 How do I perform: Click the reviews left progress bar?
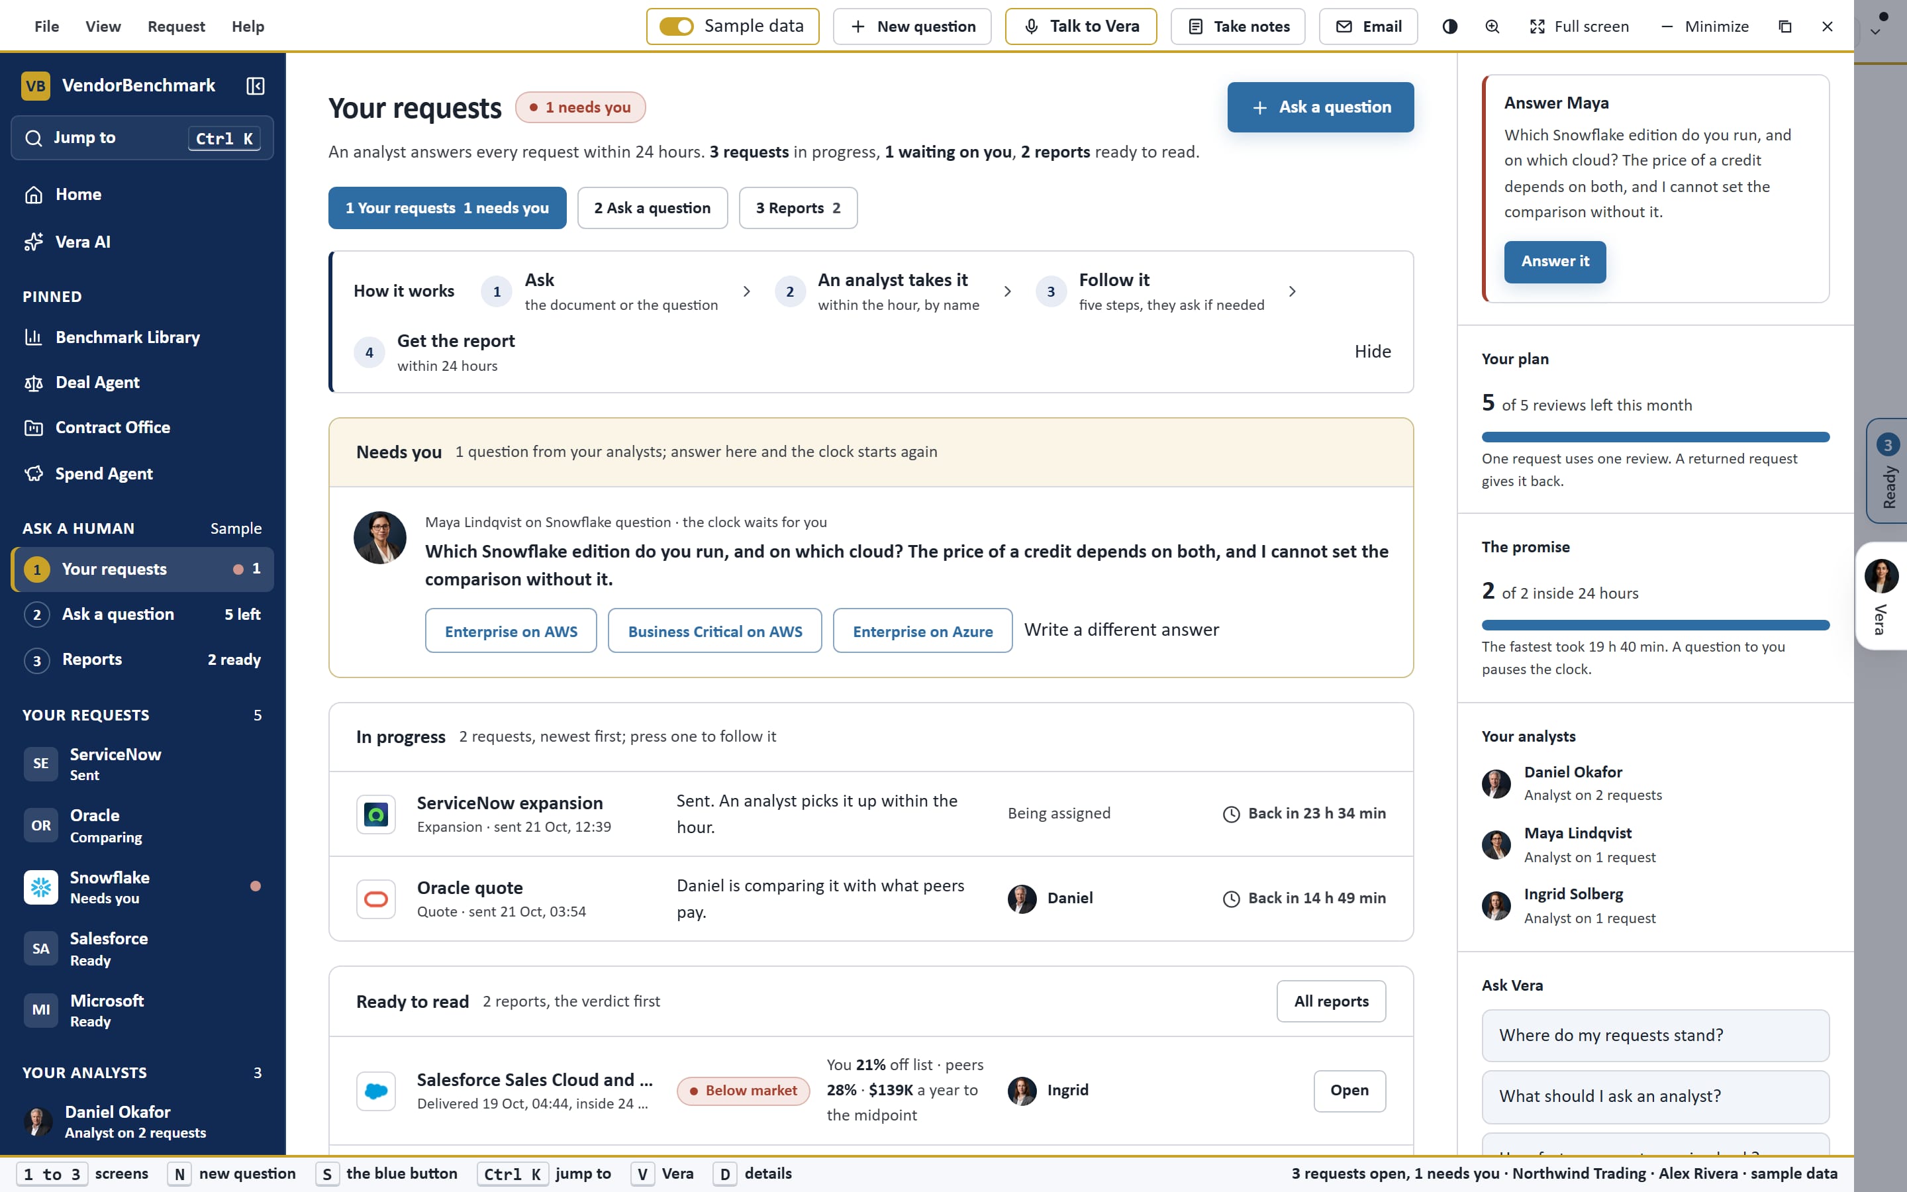[1655, 437]
